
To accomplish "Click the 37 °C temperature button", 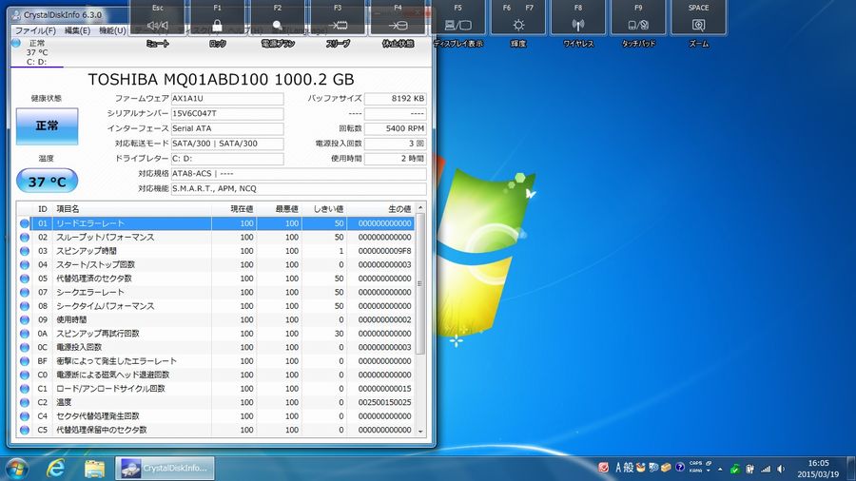I will pos(47,182).
